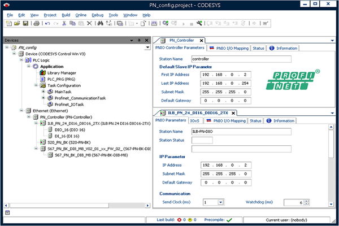339x226 pixels.
Task: Select the Profinet_IOTask icon in tree
Action: [50, 105]
